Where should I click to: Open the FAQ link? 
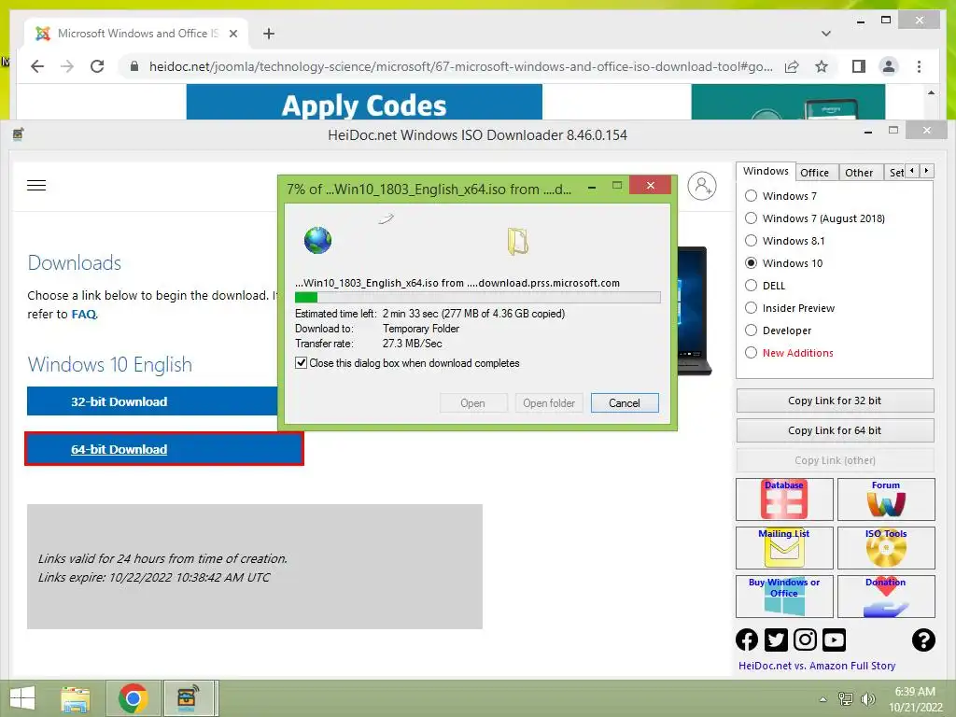(84, 314)
